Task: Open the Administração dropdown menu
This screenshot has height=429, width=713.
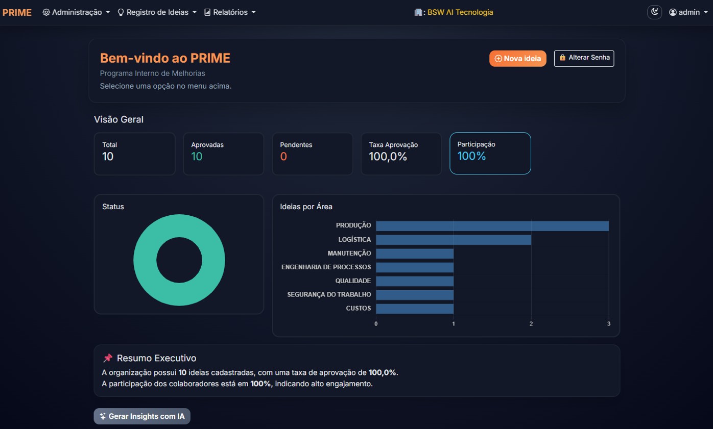Action: [76, 12]
